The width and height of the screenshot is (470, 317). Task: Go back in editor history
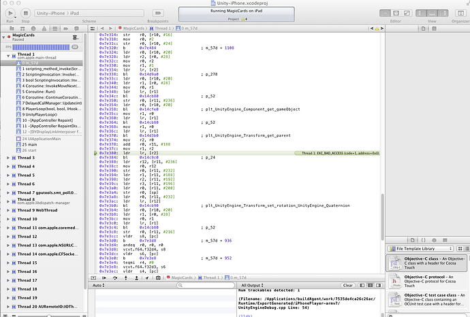[102, 29]
